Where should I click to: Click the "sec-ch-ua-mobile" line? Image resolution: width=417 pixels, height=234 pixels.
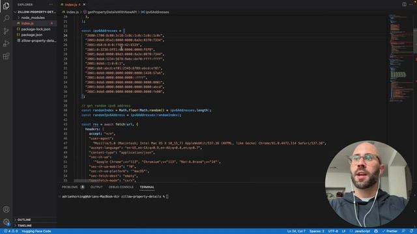pyautogui.click(x=112, y=166)
